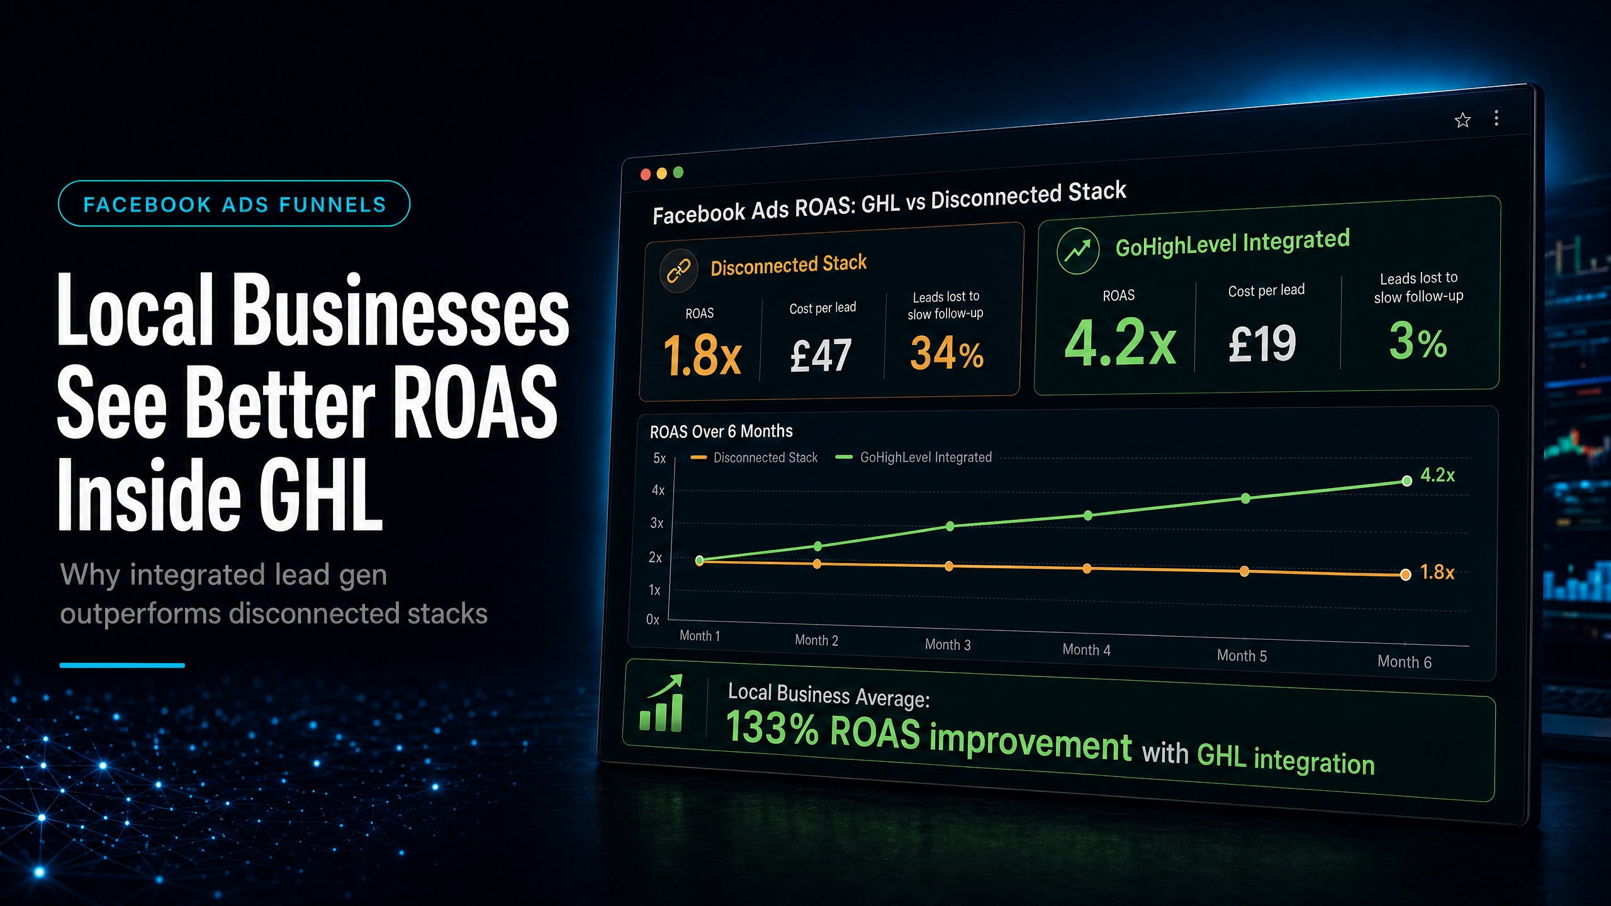1611x906 pixels.
Task: Select the Facebook Ads Funnels badge
Action: (234, 204)
